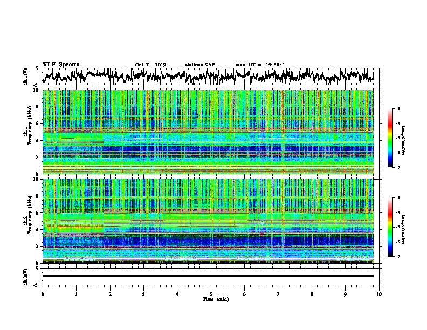Click the "10" kHz tick on ch.1 spectrogram

tap(37, 90)
